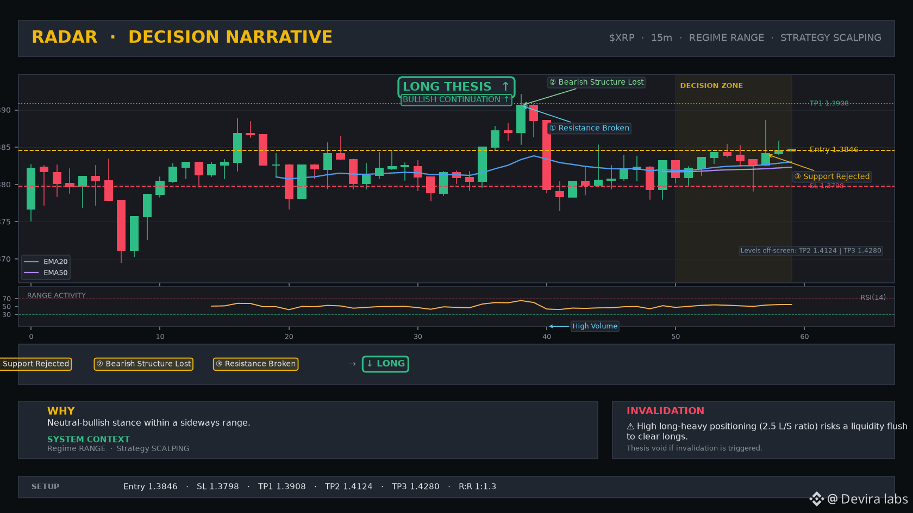Click the EMA50 purple legend entry
Screen dimensions: 913x513
(x=46, y=273)
